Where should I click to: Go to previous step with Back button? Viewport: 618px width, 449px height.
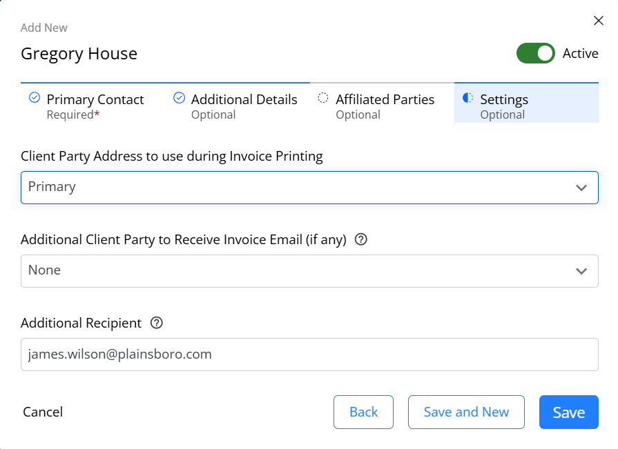[x=363, y=412]
